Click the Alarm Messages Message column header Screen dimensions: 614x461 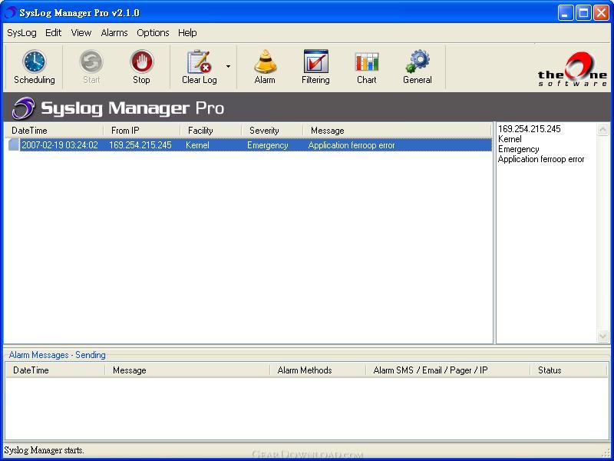click(187, 370)
